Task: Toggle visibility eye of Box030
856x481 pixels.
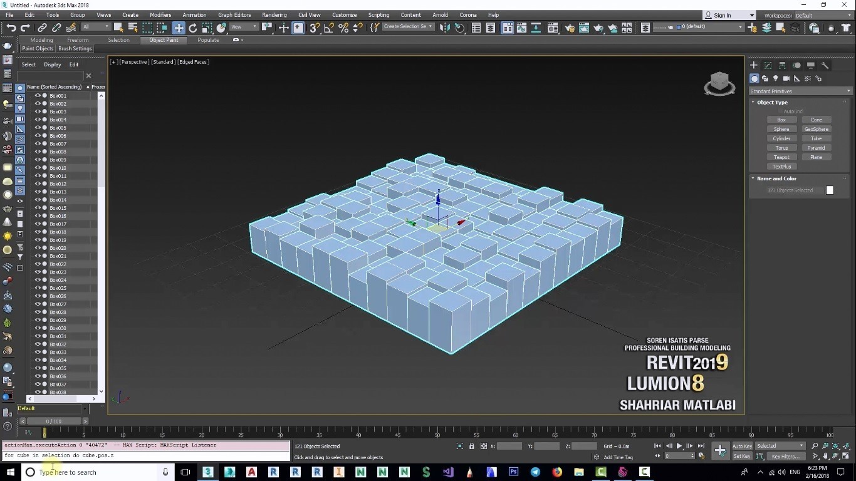Action: point(38,328)
